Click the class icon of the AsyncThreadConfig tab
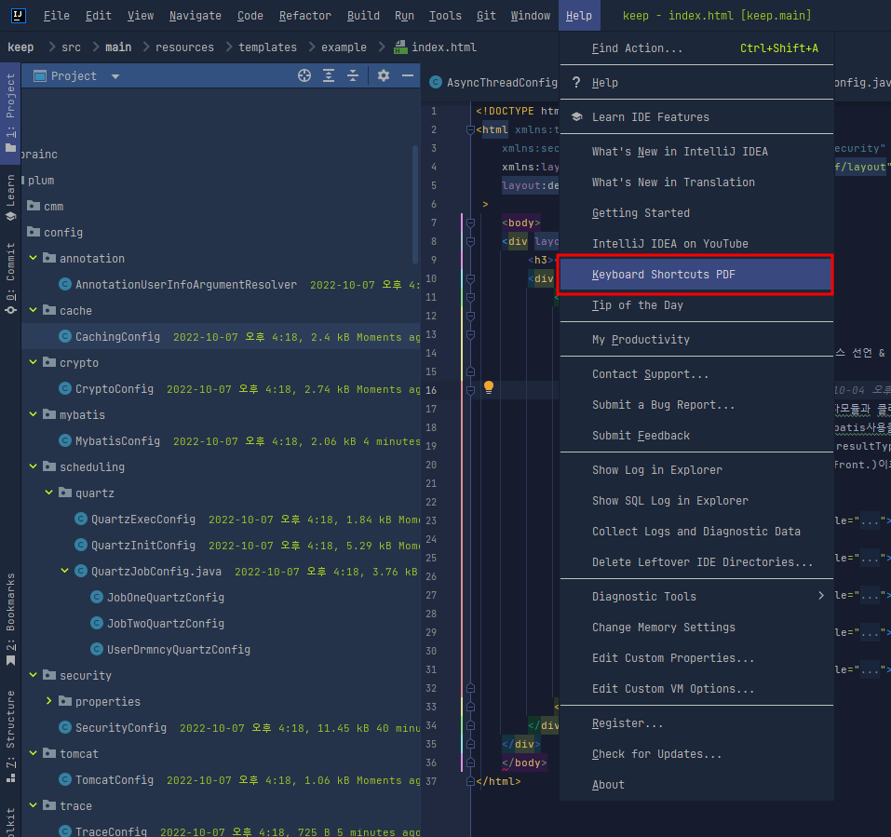The height and width of the screenshot is (837, 891). pos(436,82)
